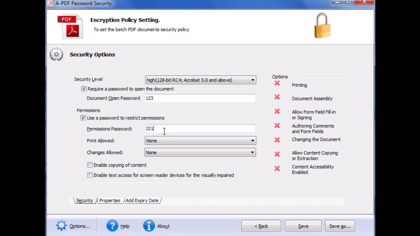Click the Document Open Password field
This screenshot has height=236, width=420.
tap(200, 98)
